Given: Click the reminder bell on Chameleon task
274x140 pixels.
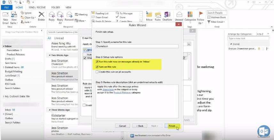Looking at the screenshot, I should (x=259, y=49).
